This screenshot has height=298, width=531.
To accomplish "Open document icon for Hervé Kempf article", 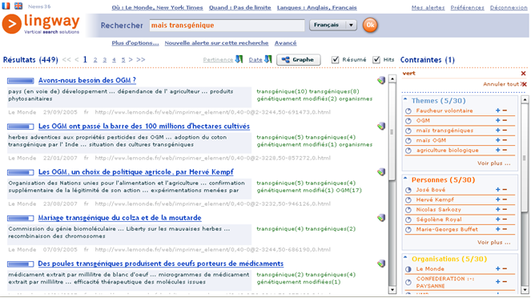I will [381, 171].
